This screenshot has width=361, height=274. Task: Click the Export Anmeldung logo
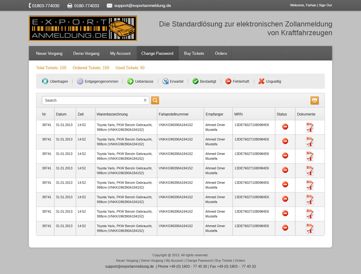click(83, 28)
